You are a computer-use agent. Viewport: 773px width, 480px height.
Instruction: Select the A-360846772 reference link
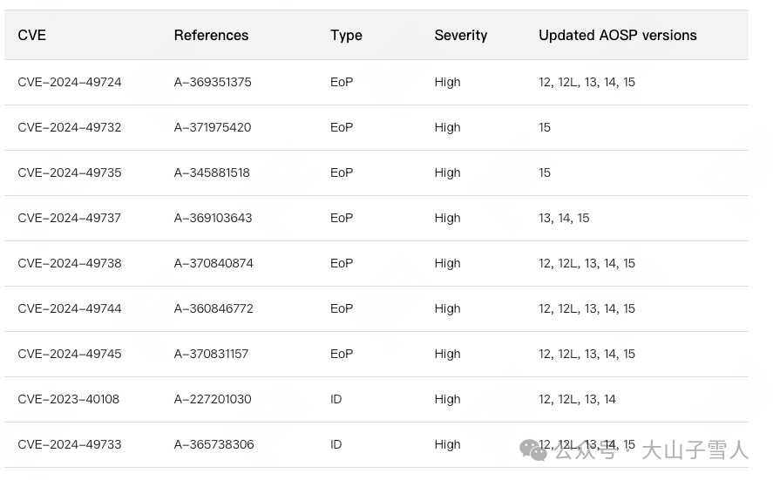(214, 308)
